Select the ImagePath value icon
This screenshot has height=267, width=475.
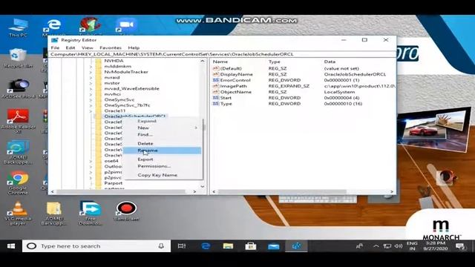[x=216, y=86]
